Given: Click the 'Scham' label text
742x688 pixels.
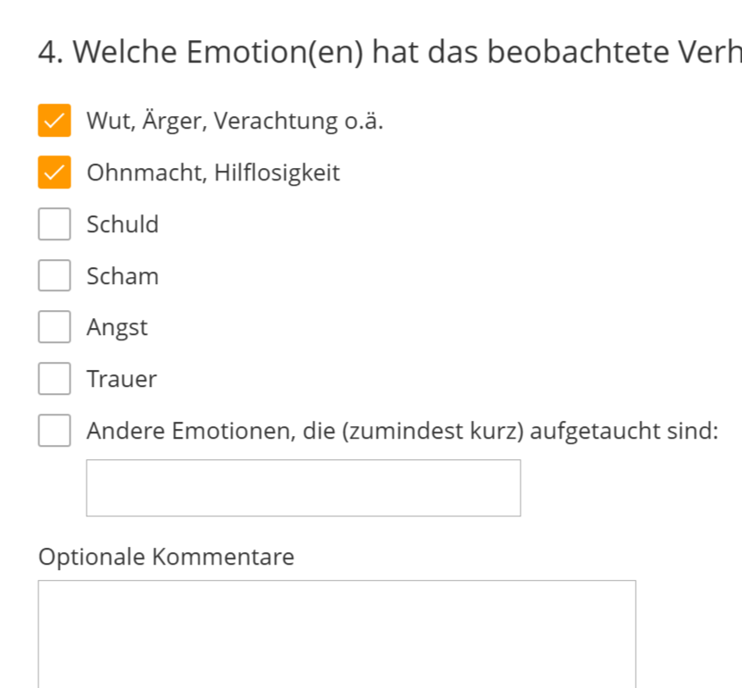Looking at the screenshot, I should (x=122, y=276).
